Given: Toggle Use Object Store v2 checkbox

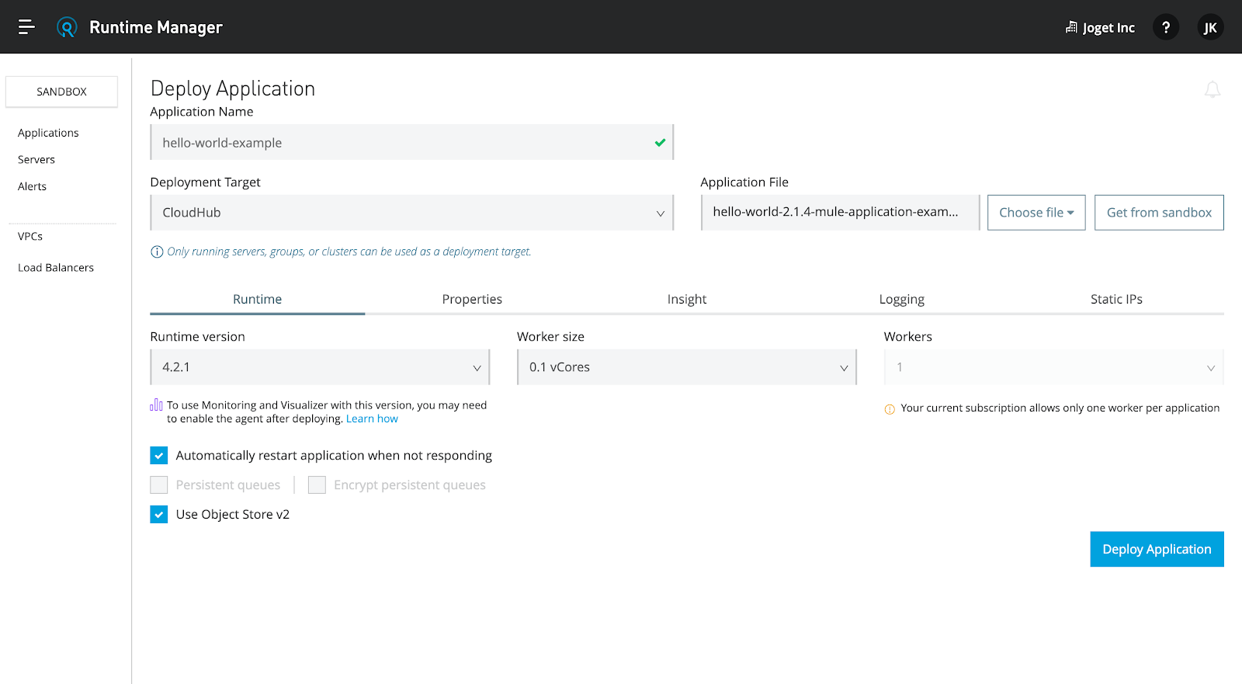Looking at the screenshot, I should click(x=159, y=514).
